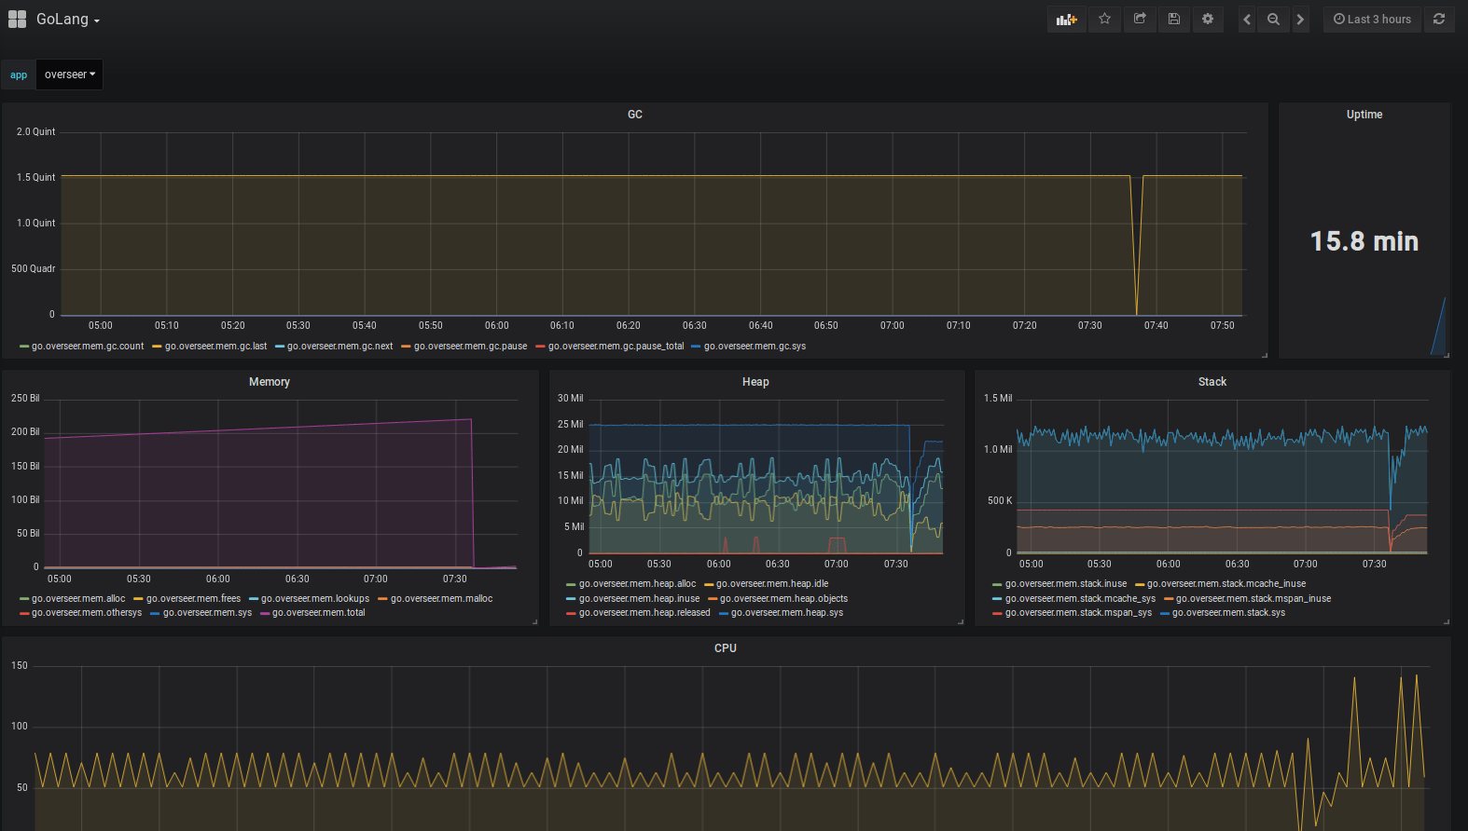This screenshot has width=1468, height=831.
Task: Click the Memory panel title
Action: [x=269, y=382]
